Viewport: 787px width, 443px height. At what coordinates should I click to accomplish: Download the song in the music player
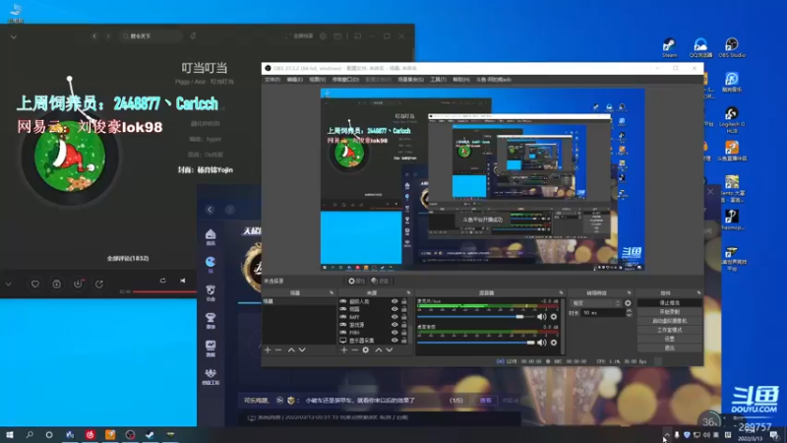click(x=78, y=284)
